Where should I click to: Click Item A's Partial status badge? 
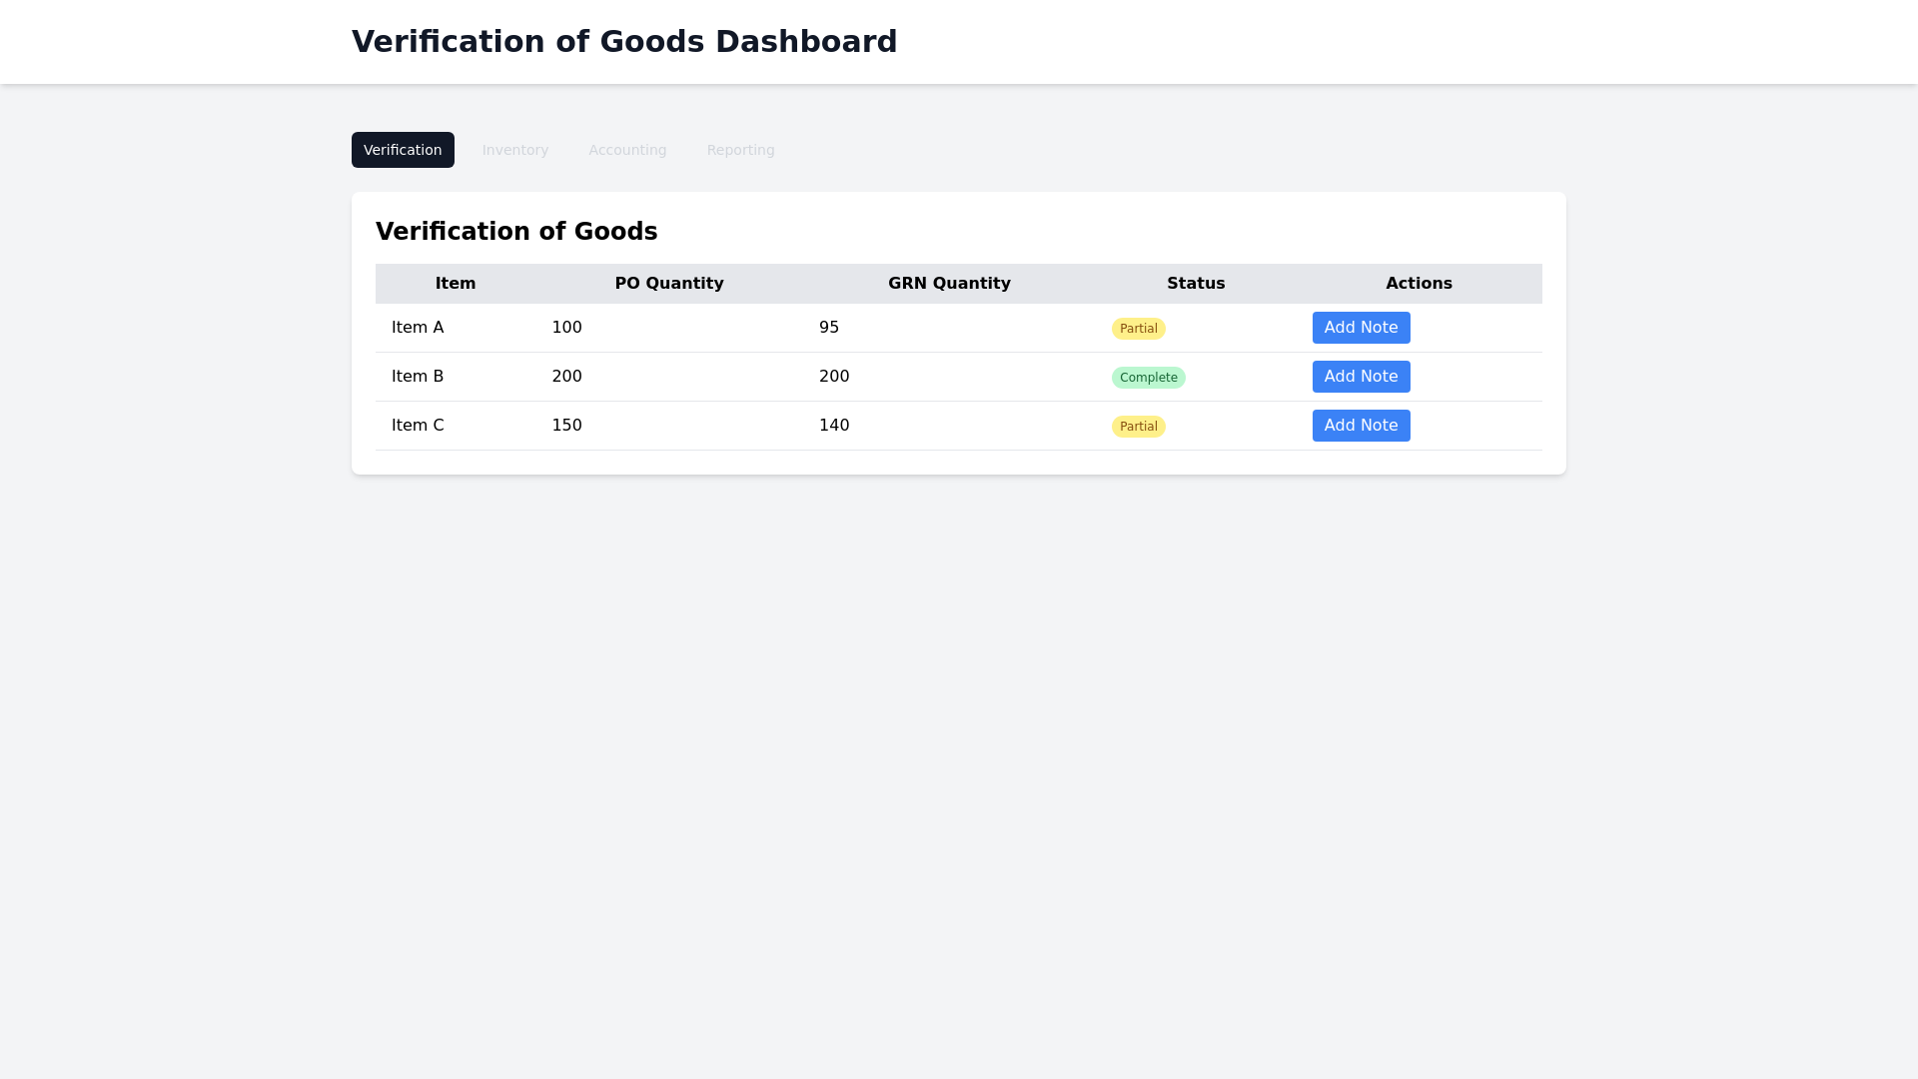(x=1138, y=329)
